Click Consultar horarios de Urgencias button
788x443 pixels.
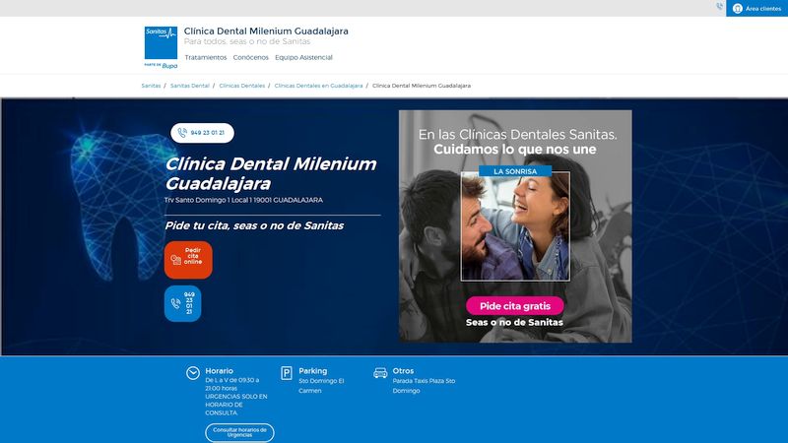pyautogui.click(x=239, y=432)
